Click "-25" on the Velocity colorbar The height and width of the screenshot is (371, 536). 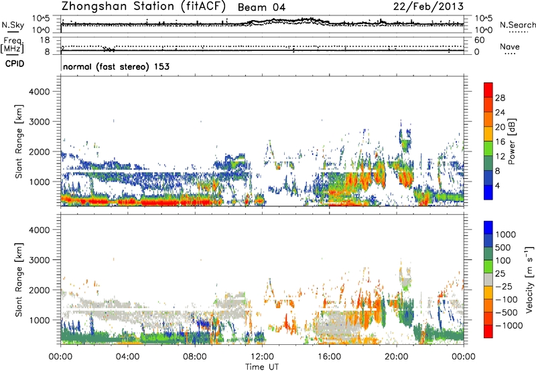tap(504, 287)
